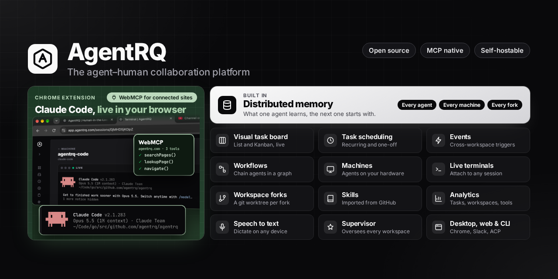558x279 pixels.
Task: Click the Distributed memory database icon
Action: [x=227, y=105]
